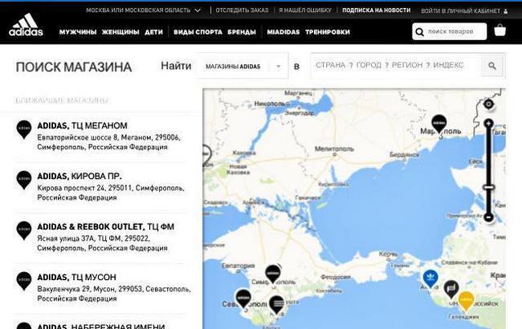Click the Никополь label on map
This screenshot has height=329, width=522.
pyautogui.click(x=269, y=104)
